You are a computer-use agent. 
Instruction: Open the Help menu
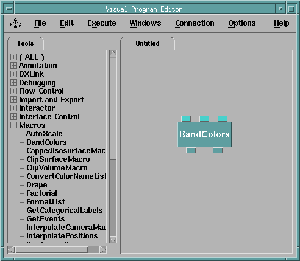click(282, 23)
